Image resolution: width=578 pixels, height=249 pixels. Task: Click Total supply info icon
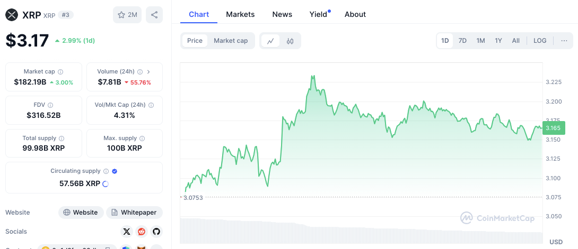click(62, 139)
